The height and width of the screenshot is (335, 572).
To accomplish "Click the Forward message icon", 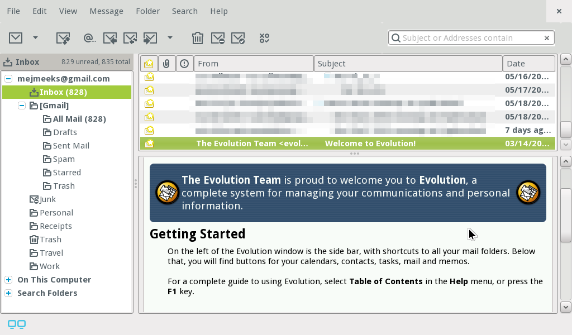I will pos(150,38).
